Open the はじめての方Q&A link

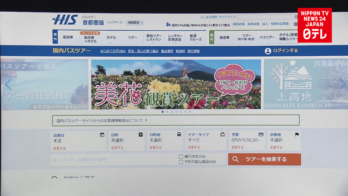point(113,51)
